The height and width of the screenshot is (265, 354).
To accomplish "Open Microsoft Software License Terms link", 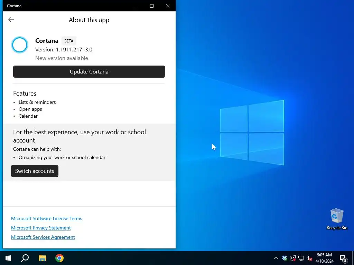I will (47, 218).
